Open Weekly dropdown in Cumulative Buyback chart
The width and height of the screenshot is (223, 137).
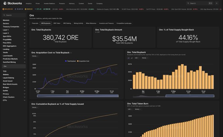[x=35, y=108]
